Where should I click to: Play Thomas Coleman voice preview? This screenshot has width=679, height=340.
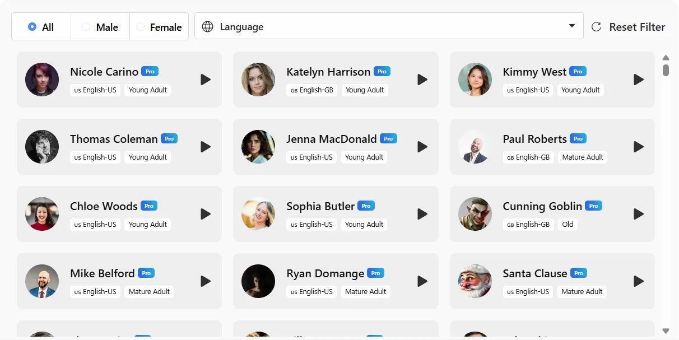[206, 147]
